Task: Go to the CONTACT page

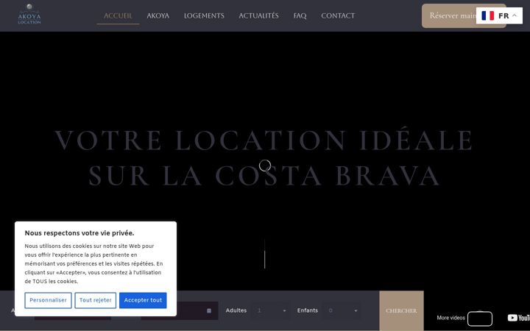Action: coord(338,16)
